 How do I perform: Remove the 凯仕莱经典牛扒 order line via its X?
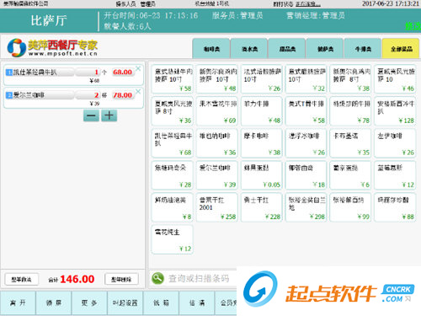coord(138,68)
